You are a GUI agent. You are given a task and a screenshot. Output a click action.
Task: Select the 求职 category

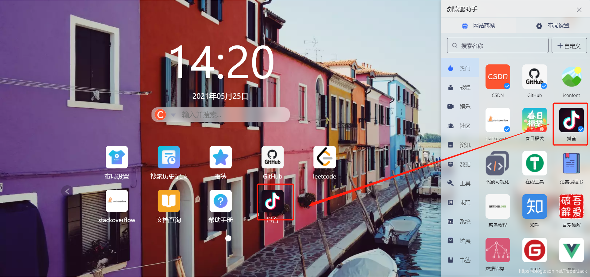[460, 202]
